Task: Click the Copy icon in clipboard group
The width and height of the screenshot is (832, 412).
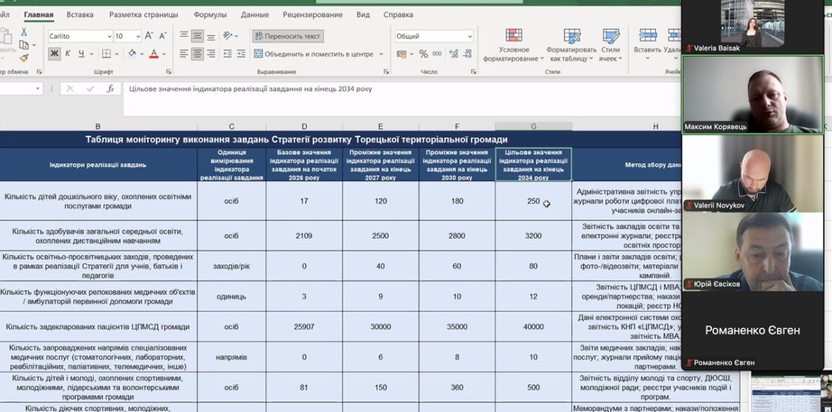Action: pyautogui.click(x=24, y=45)
